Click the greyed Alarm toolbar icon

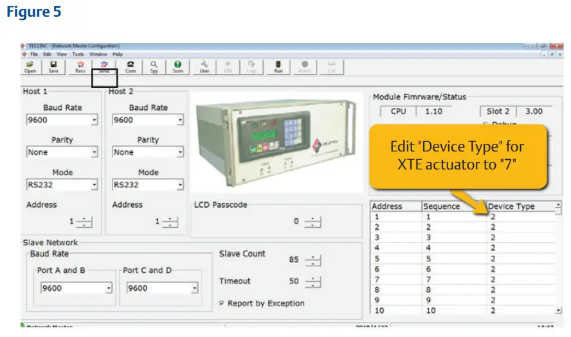pos(305,67)
